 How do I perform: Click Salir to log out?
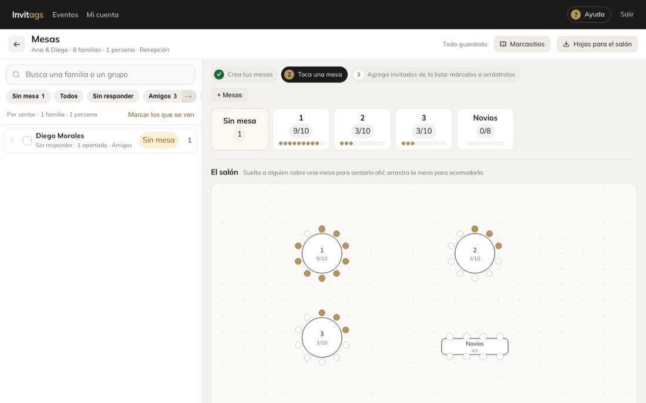627,15
